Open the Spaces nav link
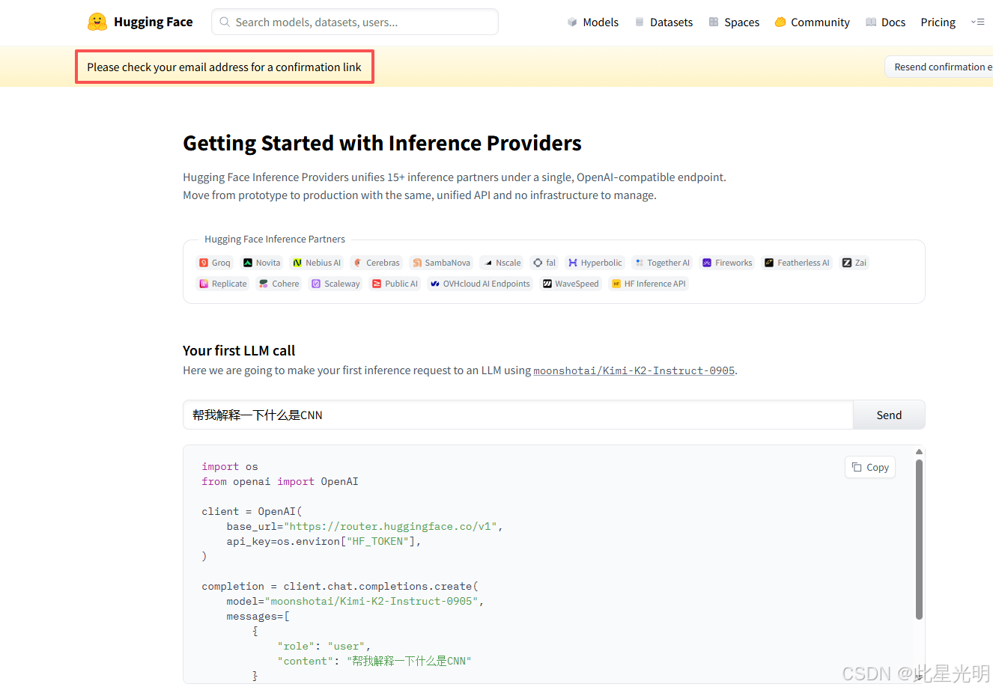This screenshot has width=993, height=690. (741, 22)
